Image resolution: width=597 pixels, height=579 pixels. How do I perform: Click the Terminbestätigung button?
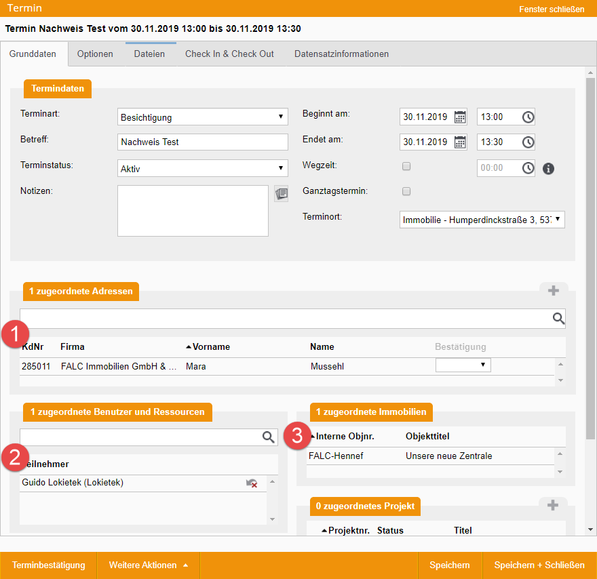coord(49,565)
